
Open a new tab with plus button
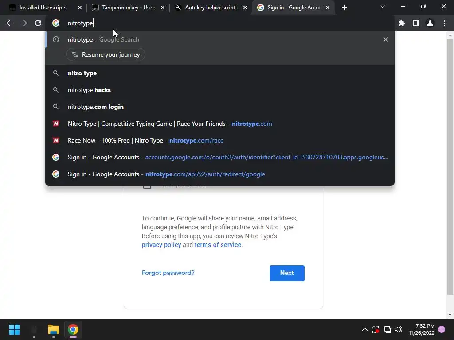click(x=344, y=8)
